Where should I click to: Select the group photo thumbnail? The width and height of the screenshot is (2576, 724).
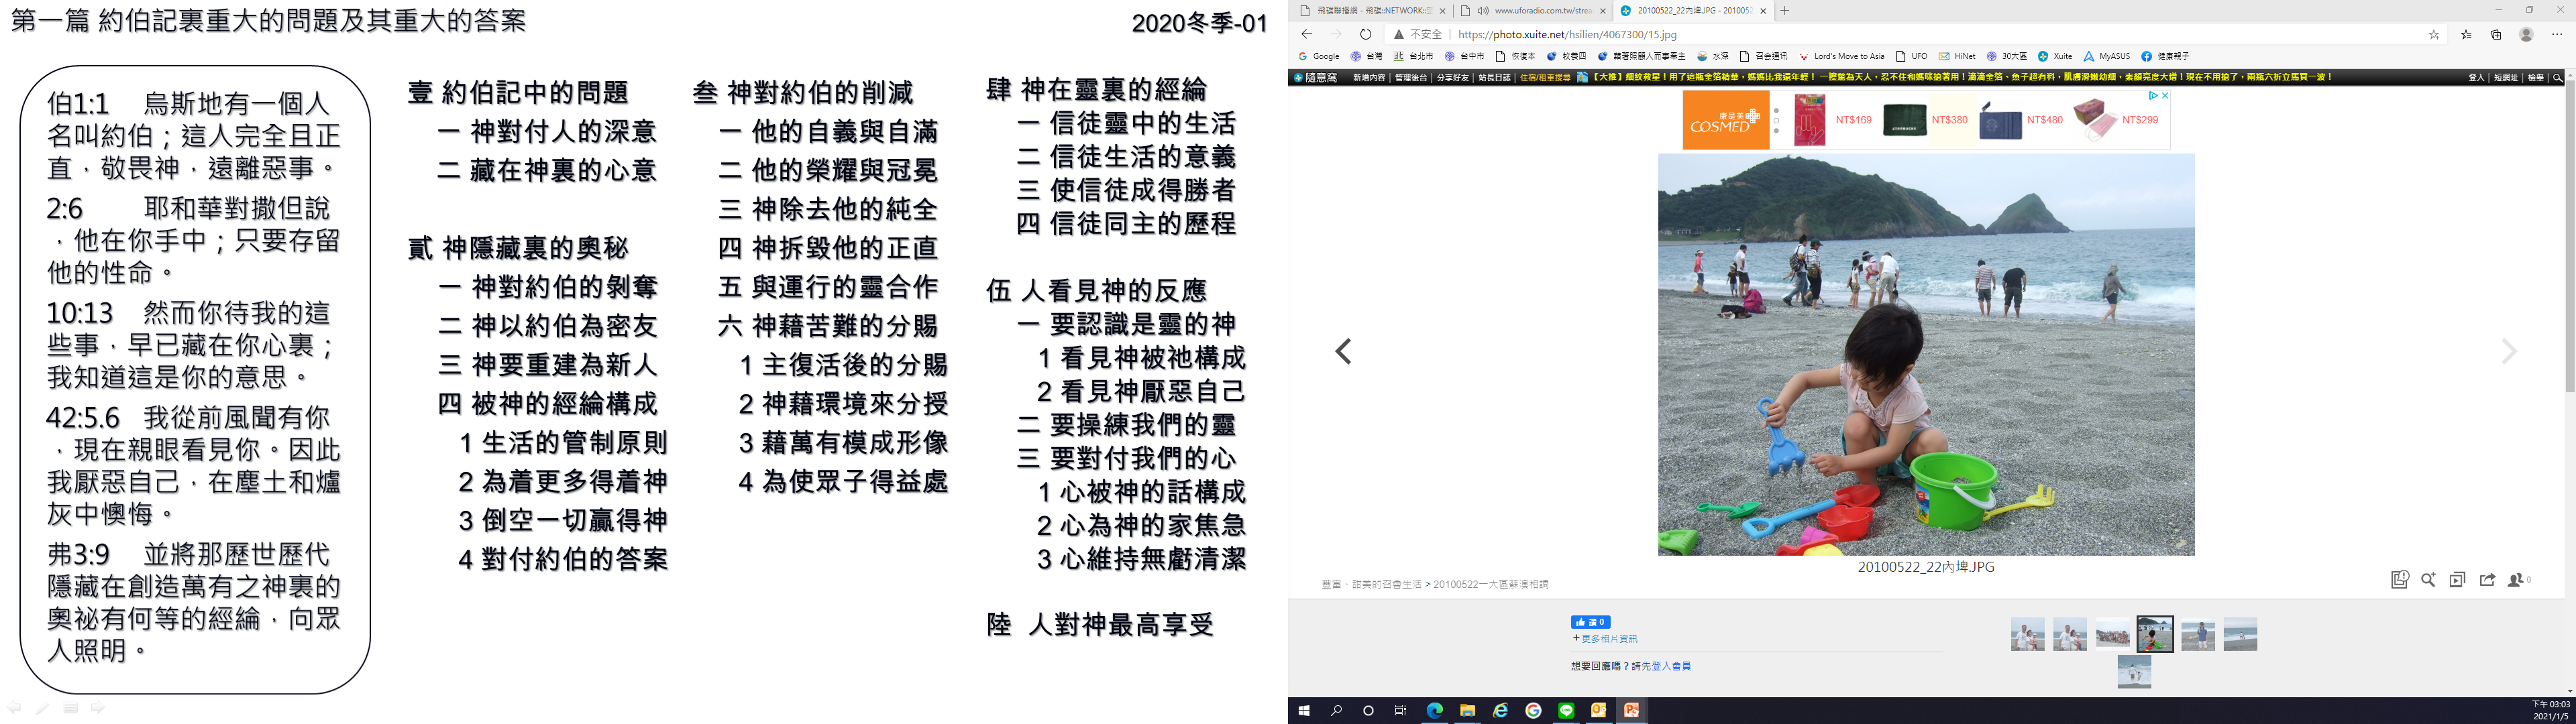click(x=2112, y=635)
